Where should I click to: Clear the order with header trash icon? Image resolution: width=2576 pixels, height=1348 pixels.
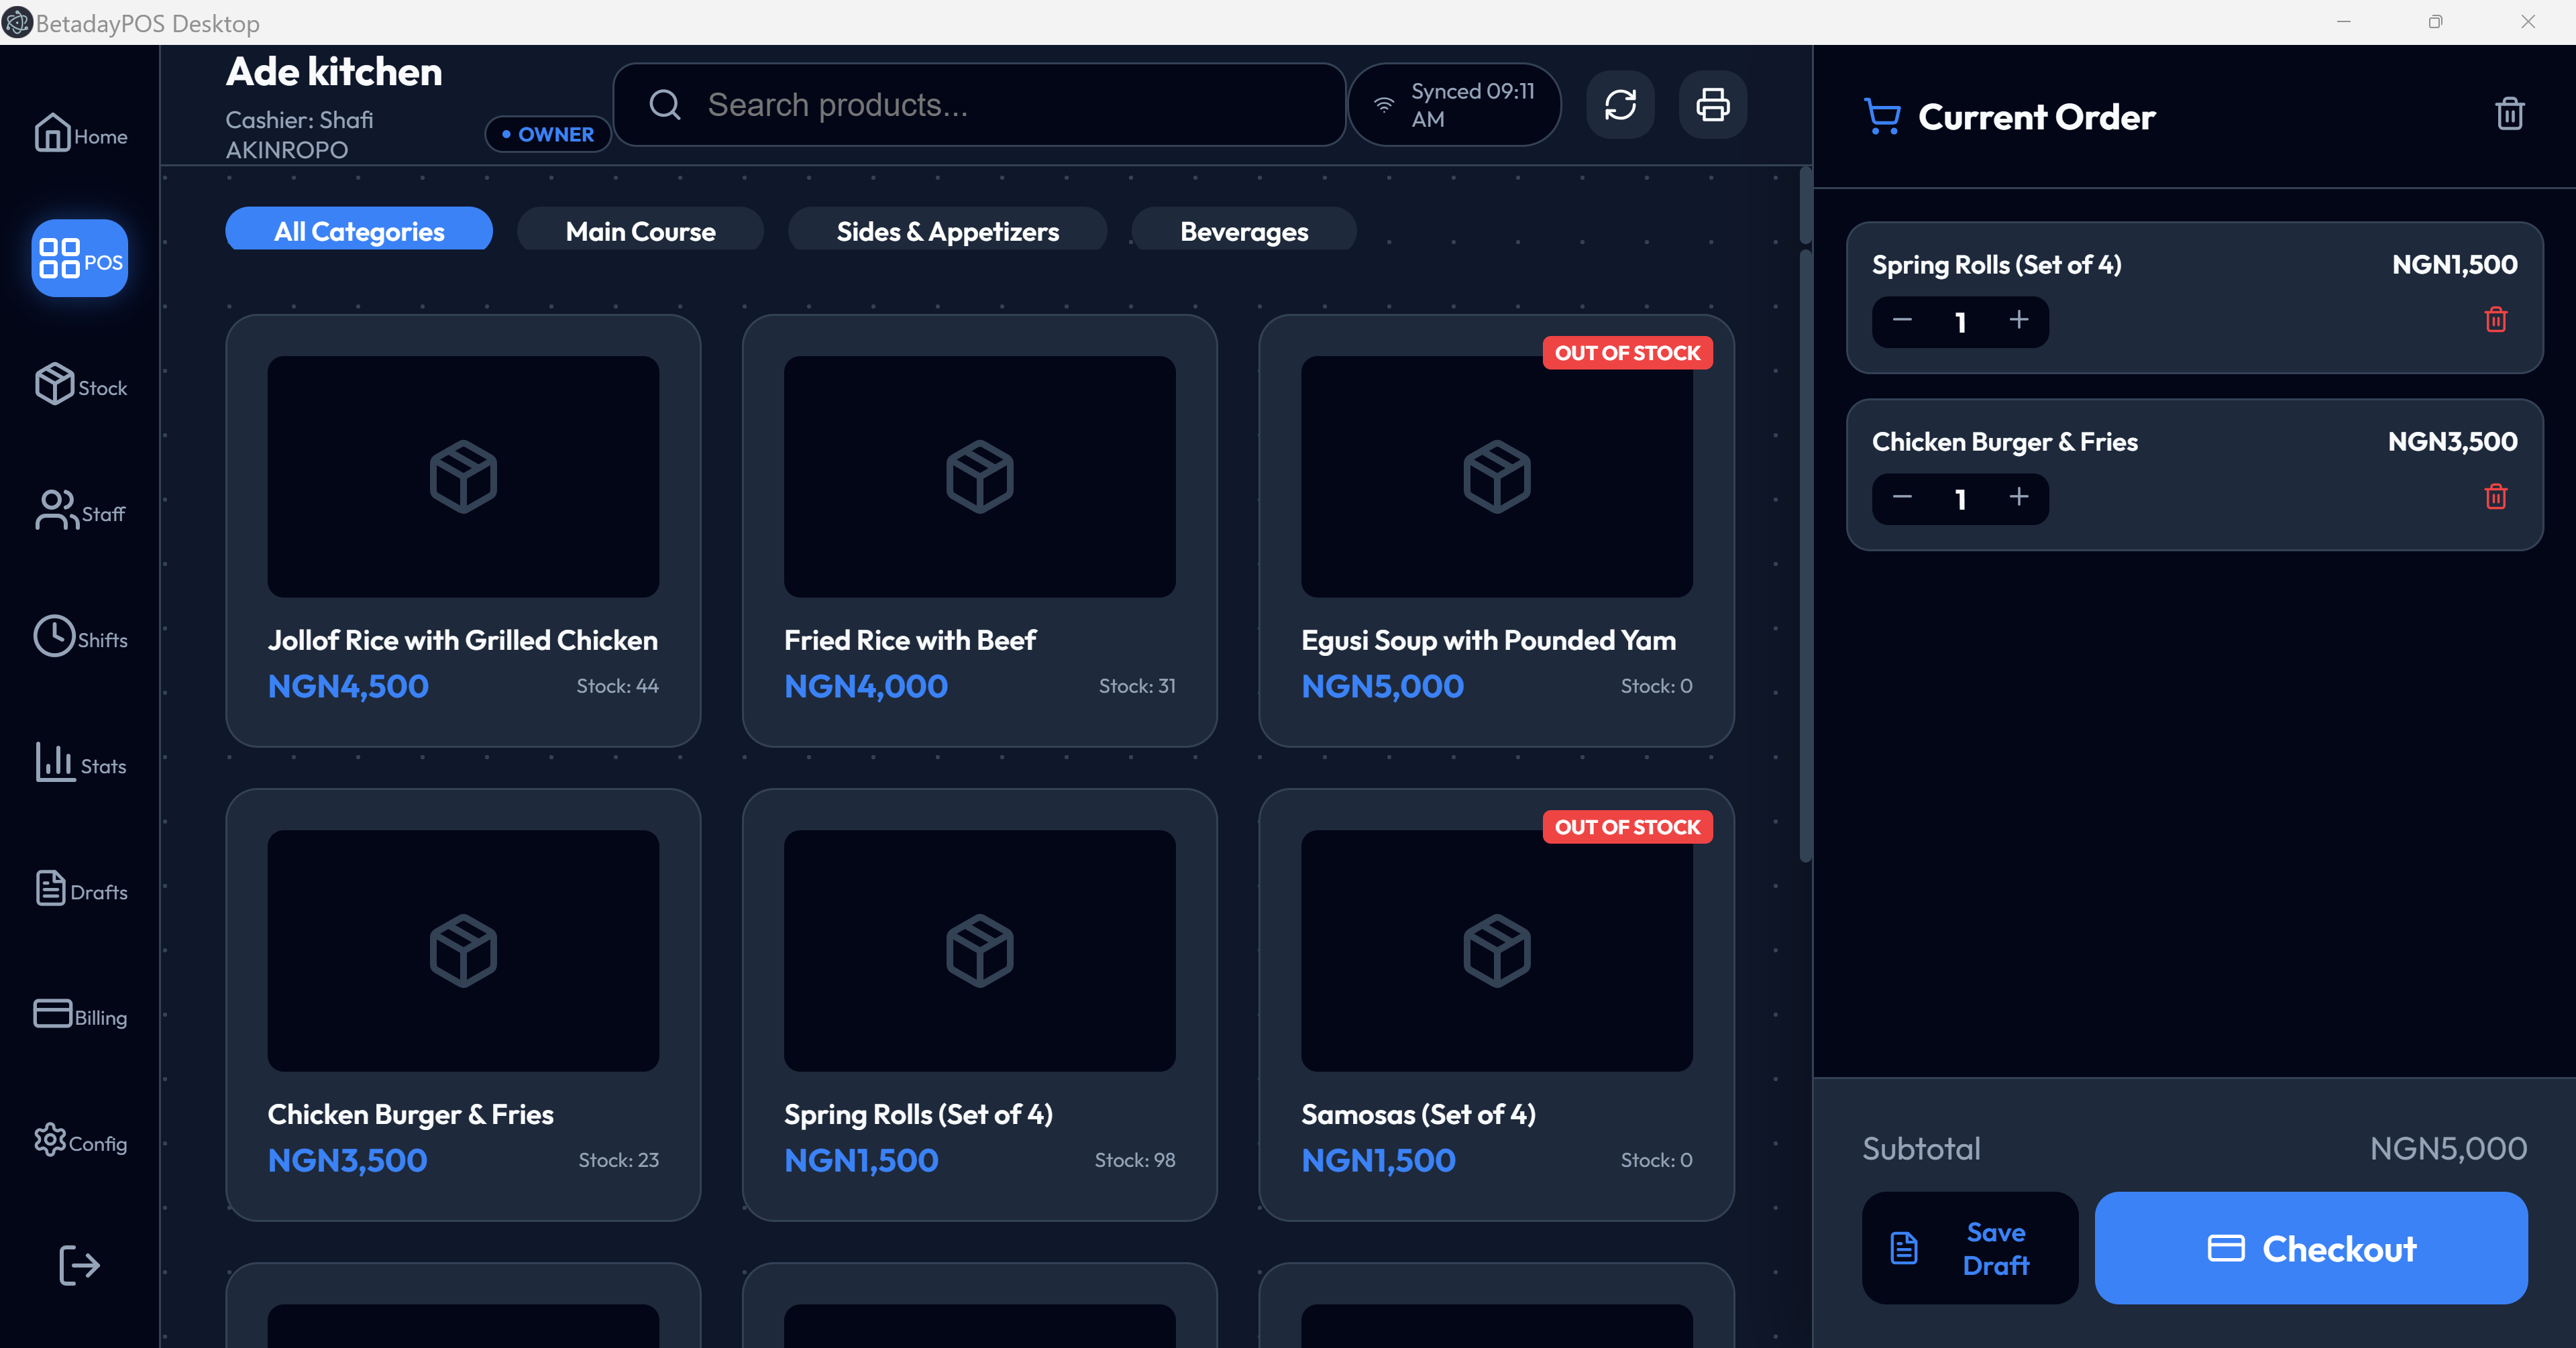(2509, 114)
